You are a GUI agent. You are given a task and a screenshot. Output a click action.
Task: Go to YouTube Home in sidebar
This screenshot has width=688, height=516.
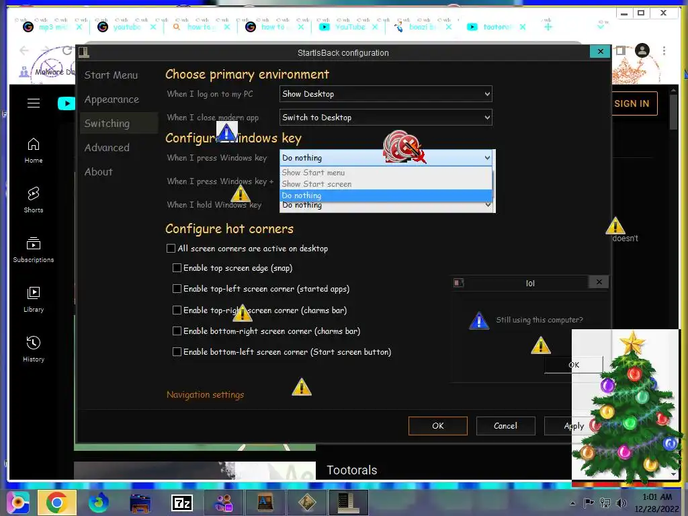(x=34, y=150)
